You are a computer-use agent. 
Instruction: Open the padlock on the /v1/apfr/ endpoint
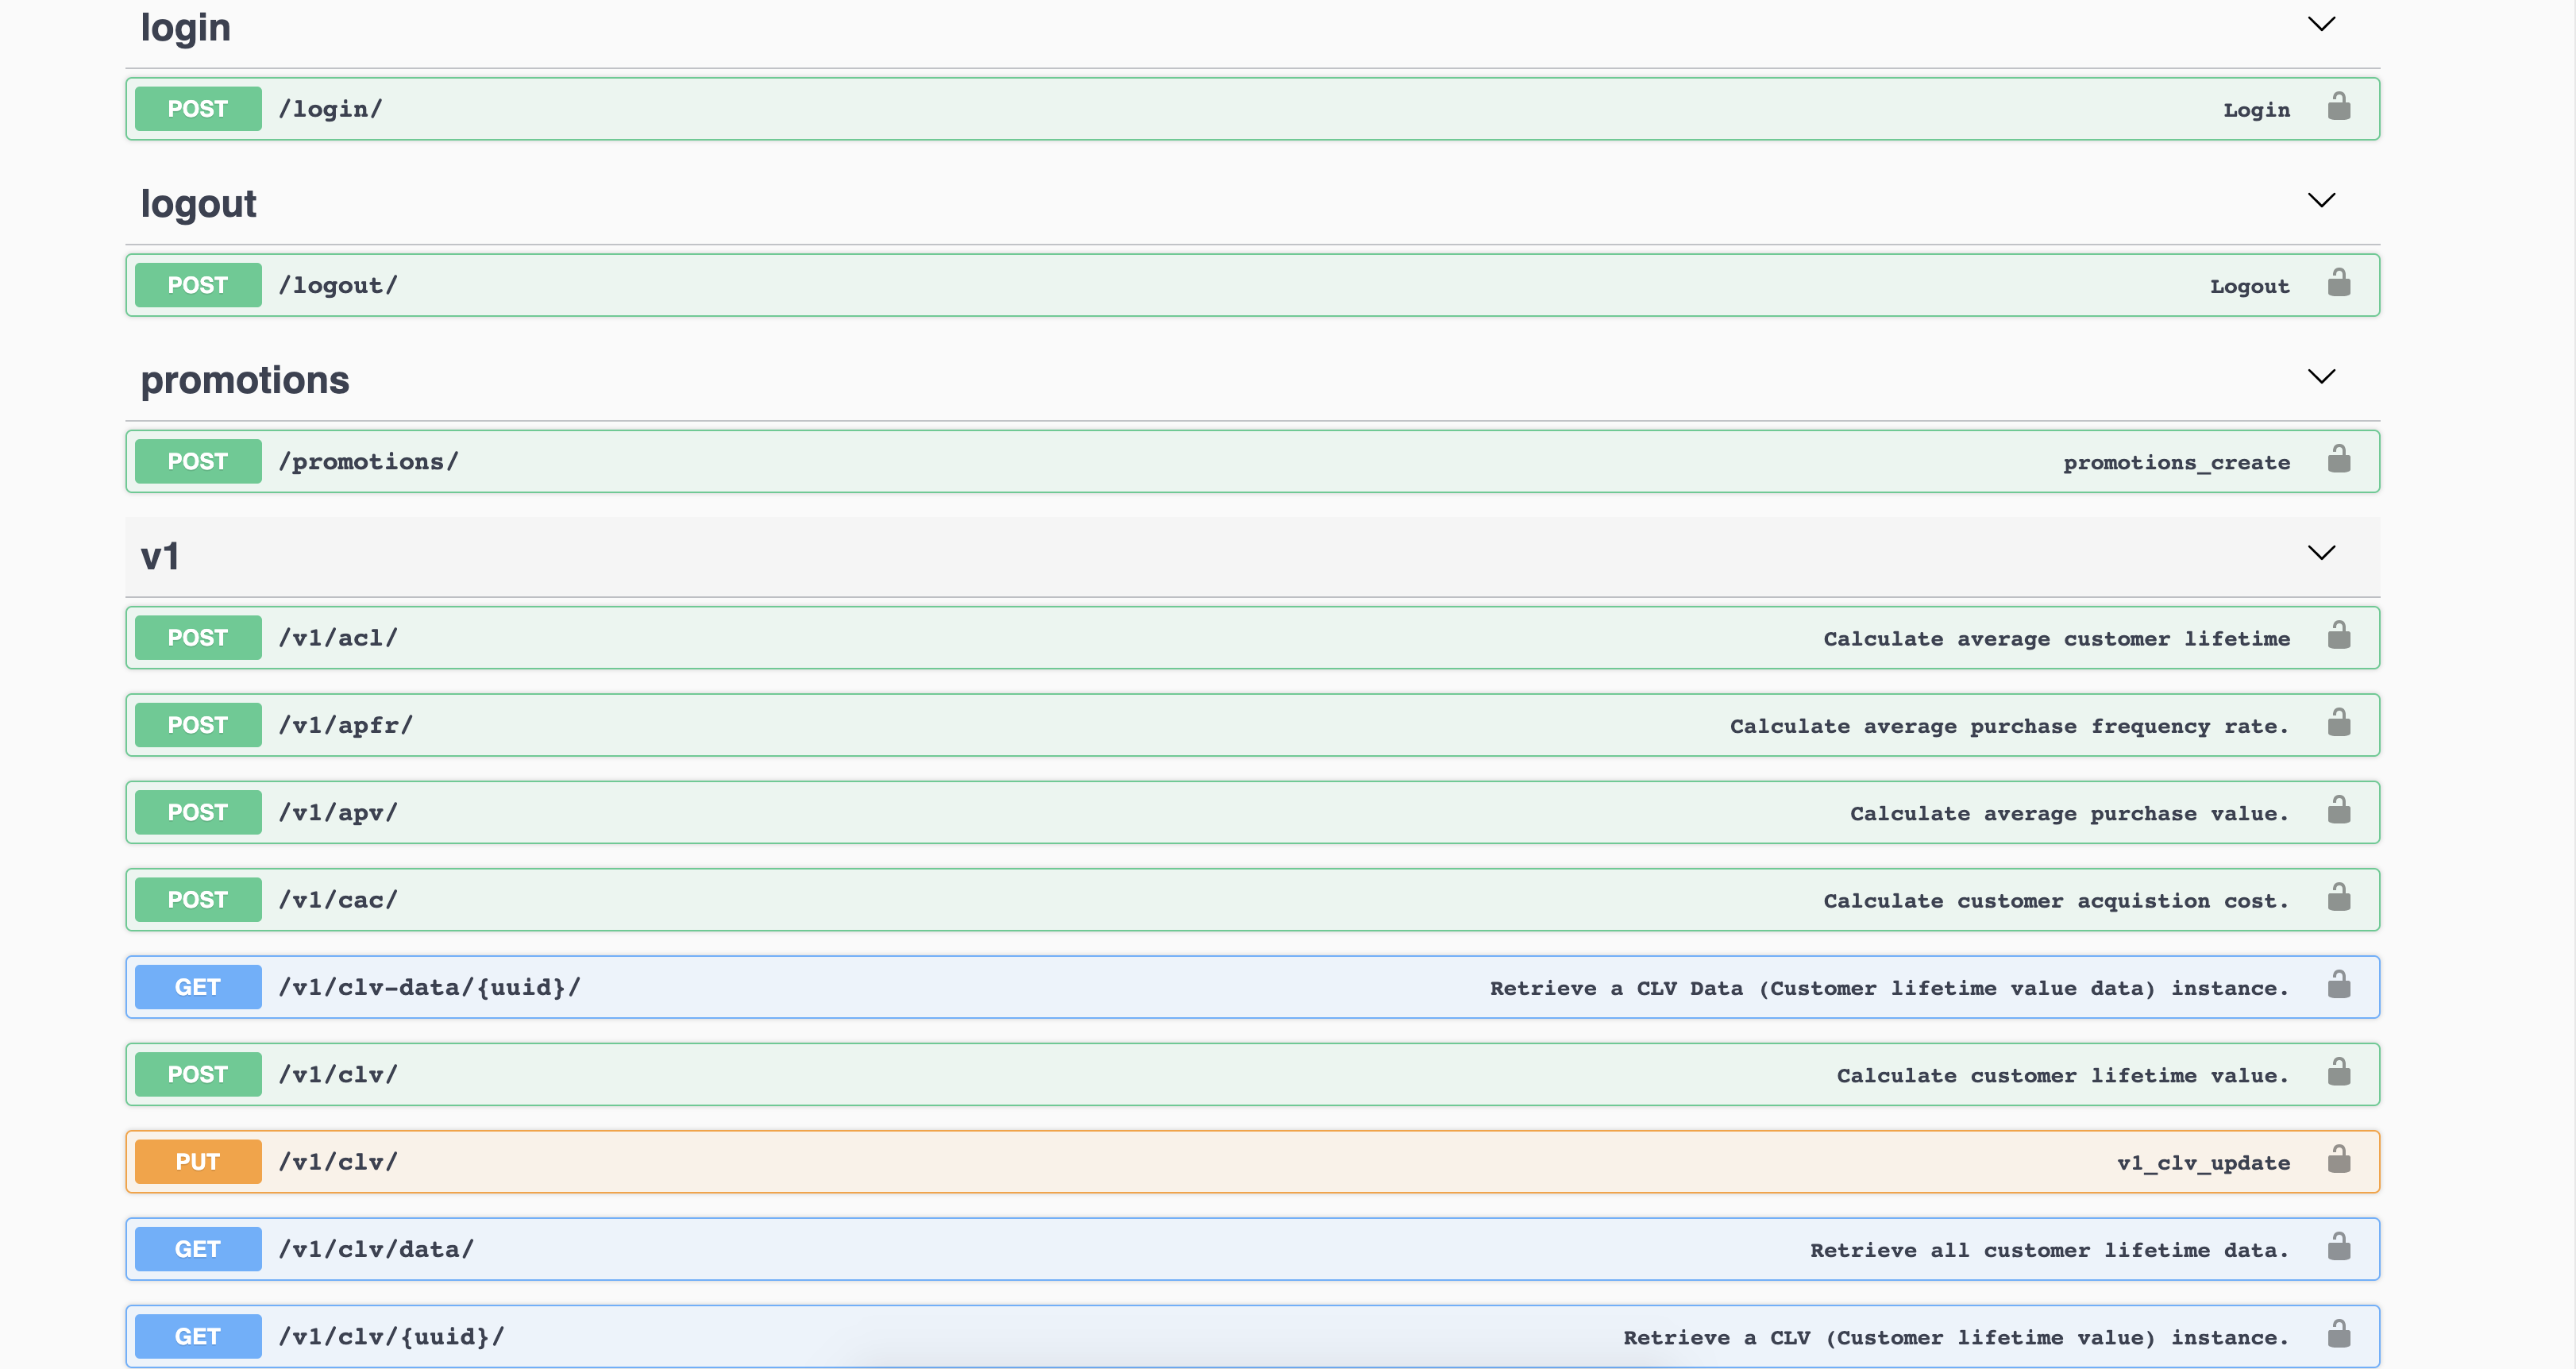(x=2340, y=724)
